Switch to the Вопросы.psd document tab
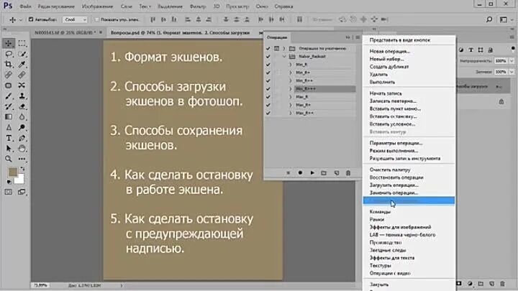 pyautogui.click(x=180, y=32)
